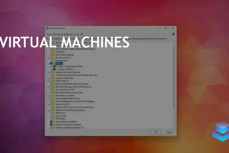Select "Guarded Host" row text
229x153 pixels.
pyautogui.click(x=61, y=60)
